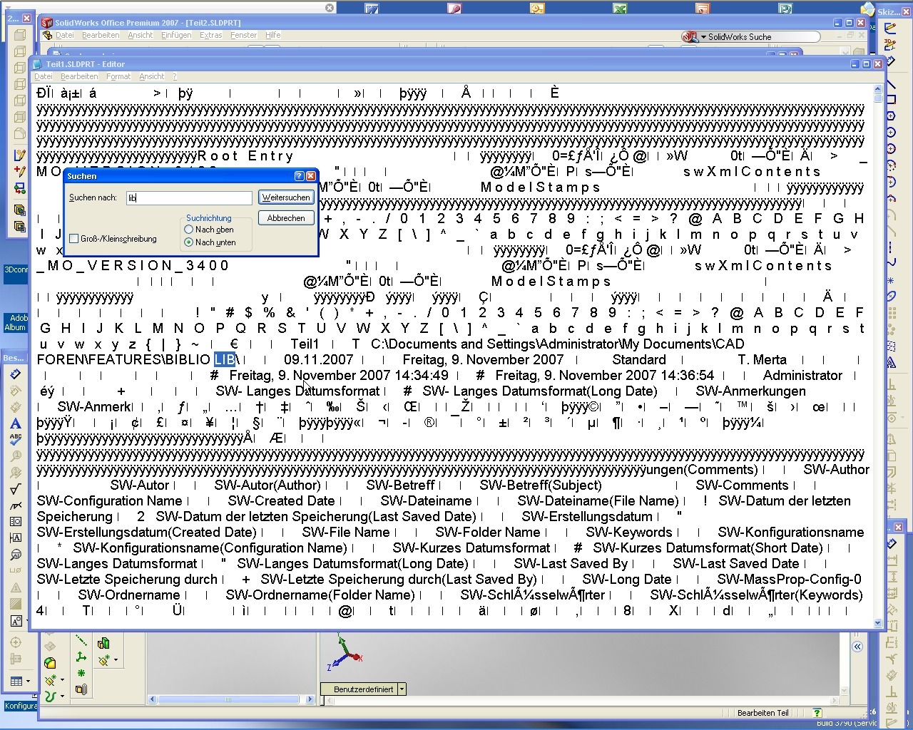Screen dimensions: 913x730
Task: Select the line tool in sketch toolbar
Action: click(890, 86)
